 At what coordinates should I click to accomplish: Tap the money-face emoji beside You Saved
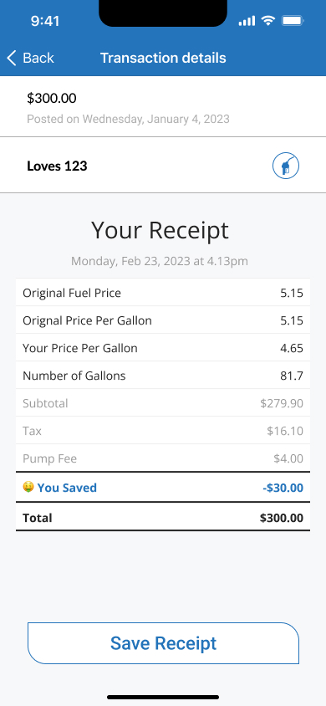click(28, 487)
